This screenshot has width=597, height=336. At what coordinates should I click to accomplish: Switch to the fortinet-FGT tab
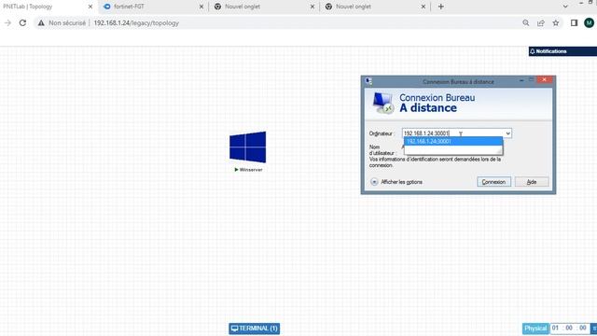[x=152, y=7]
